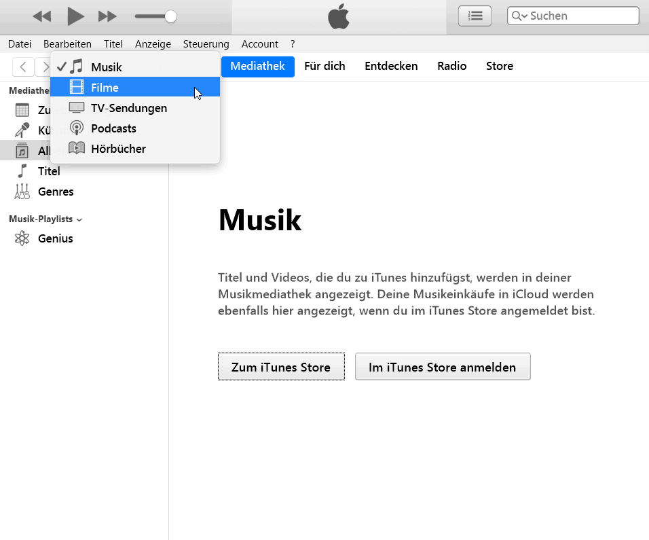
Task: Switch to the Für dich tab
Action: pos(324,67)
